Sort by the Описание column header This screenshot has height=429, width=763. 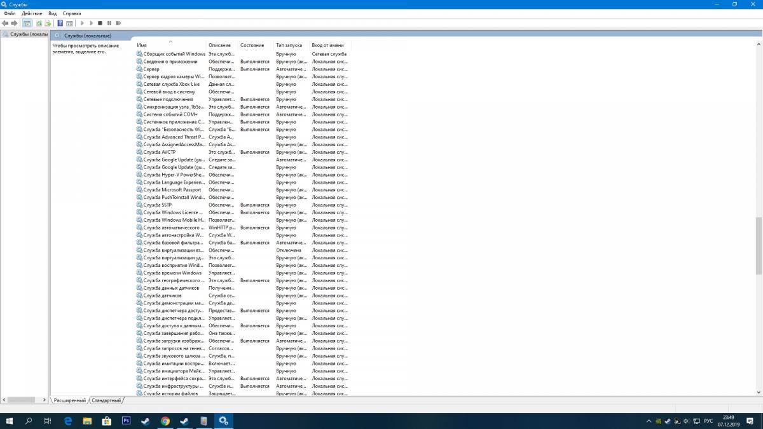click(223, 45)
